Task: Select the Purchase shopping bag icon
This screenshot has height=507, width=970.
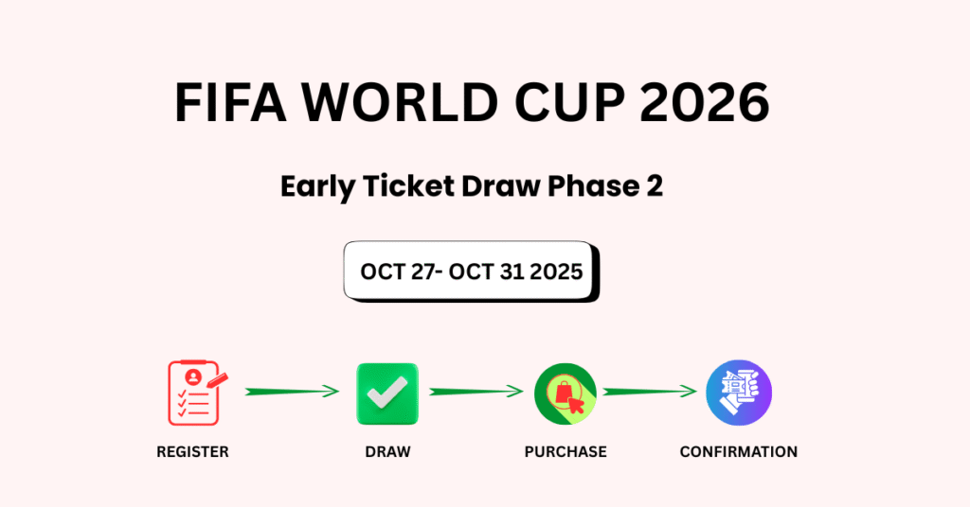Action: 565,393
